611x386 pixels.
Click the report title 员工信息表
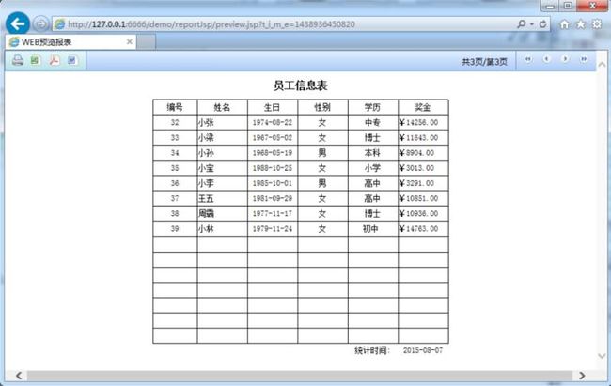(x=301, y=85)
